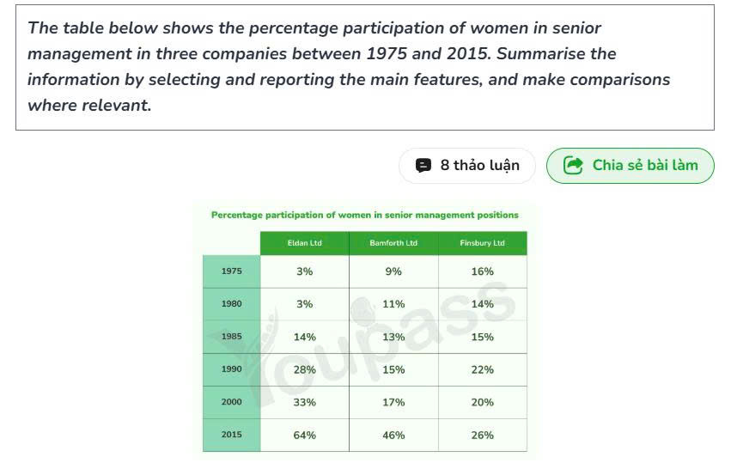
Task: Click the green share arrow icon
Action: pos(573,165)
